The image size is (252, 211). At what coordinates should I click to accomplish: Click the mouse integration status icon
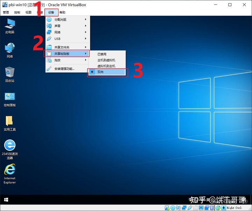pyautogui.click(x=218, y=208)
